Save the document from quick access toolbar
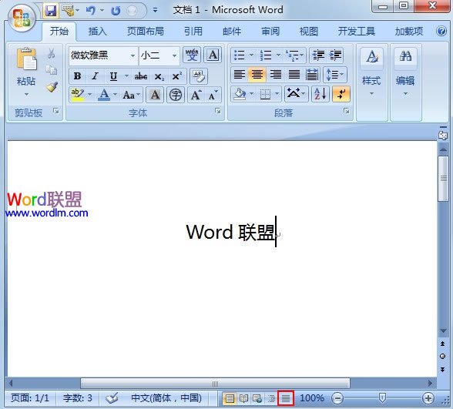453x409 pixels. [51, 11]
